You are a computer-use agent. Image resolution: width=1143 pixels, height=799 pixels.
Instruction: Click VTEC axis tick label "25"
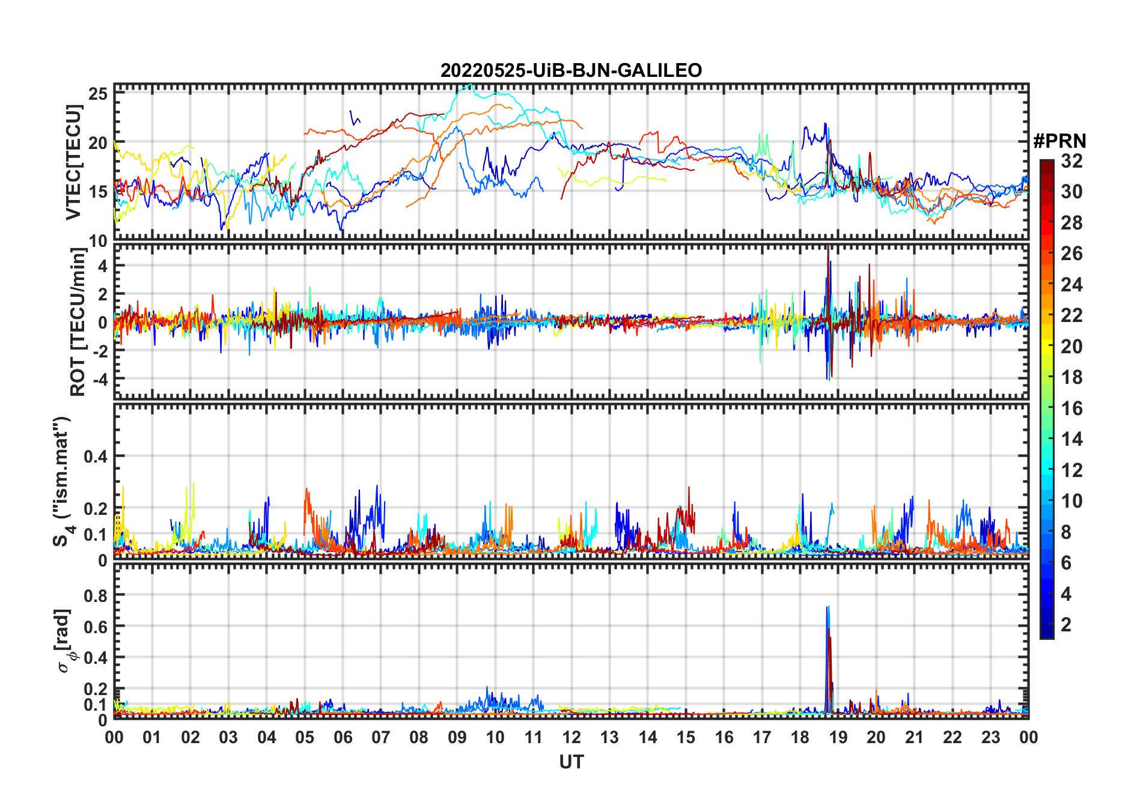[x=98, y=94]
